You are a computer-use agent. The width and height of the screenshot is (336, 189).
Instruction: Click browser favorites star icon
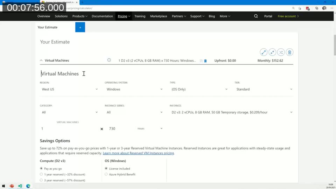tap(300, 8)
